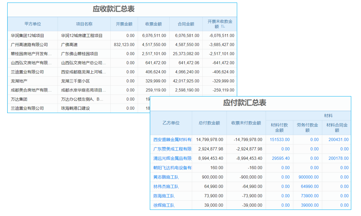The width and height of the screenshot is (361, 216).
Task: Sort the 开票金额 column header
Action: coord(124,24)
